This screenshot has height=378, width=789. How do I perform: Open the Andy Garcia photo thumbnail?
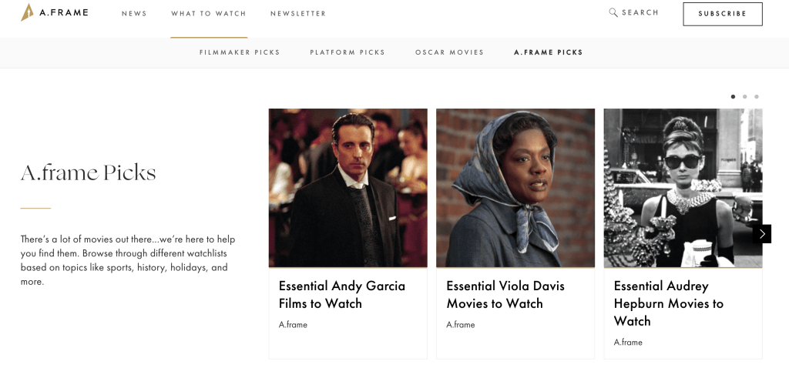[x=347, y=188]
